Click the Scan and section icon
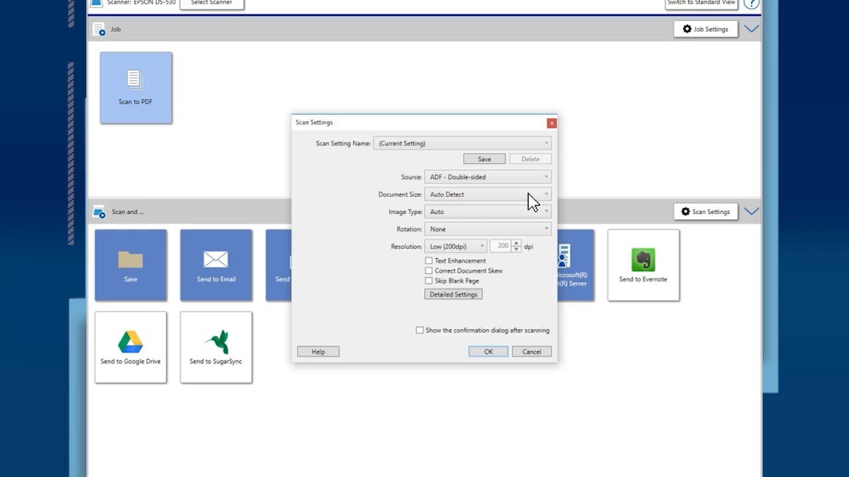 click(x=99, y=212)
